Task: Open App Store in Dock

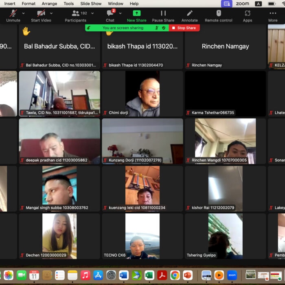Action: [x=98, y=275]
